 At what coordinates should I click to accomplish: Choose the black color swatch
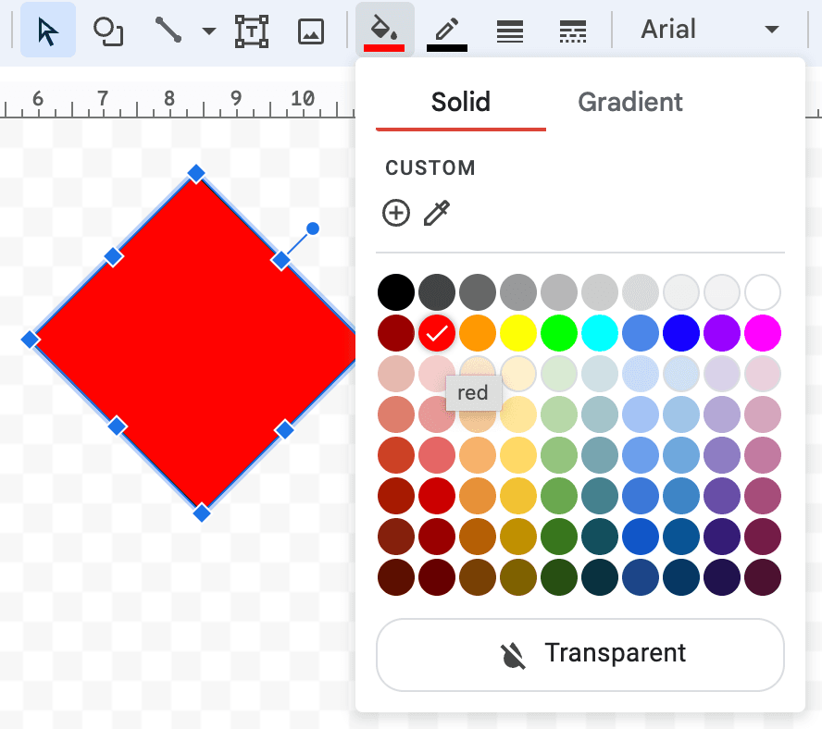395,292
